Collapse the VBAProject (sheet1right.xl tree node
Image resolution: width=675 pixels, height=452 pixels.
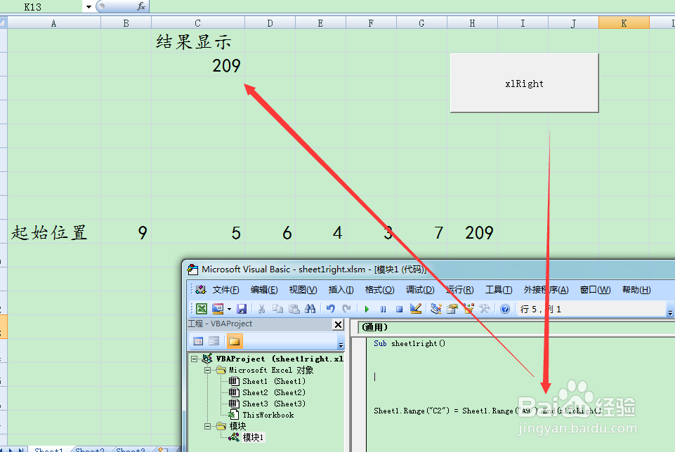click(194, 359)
